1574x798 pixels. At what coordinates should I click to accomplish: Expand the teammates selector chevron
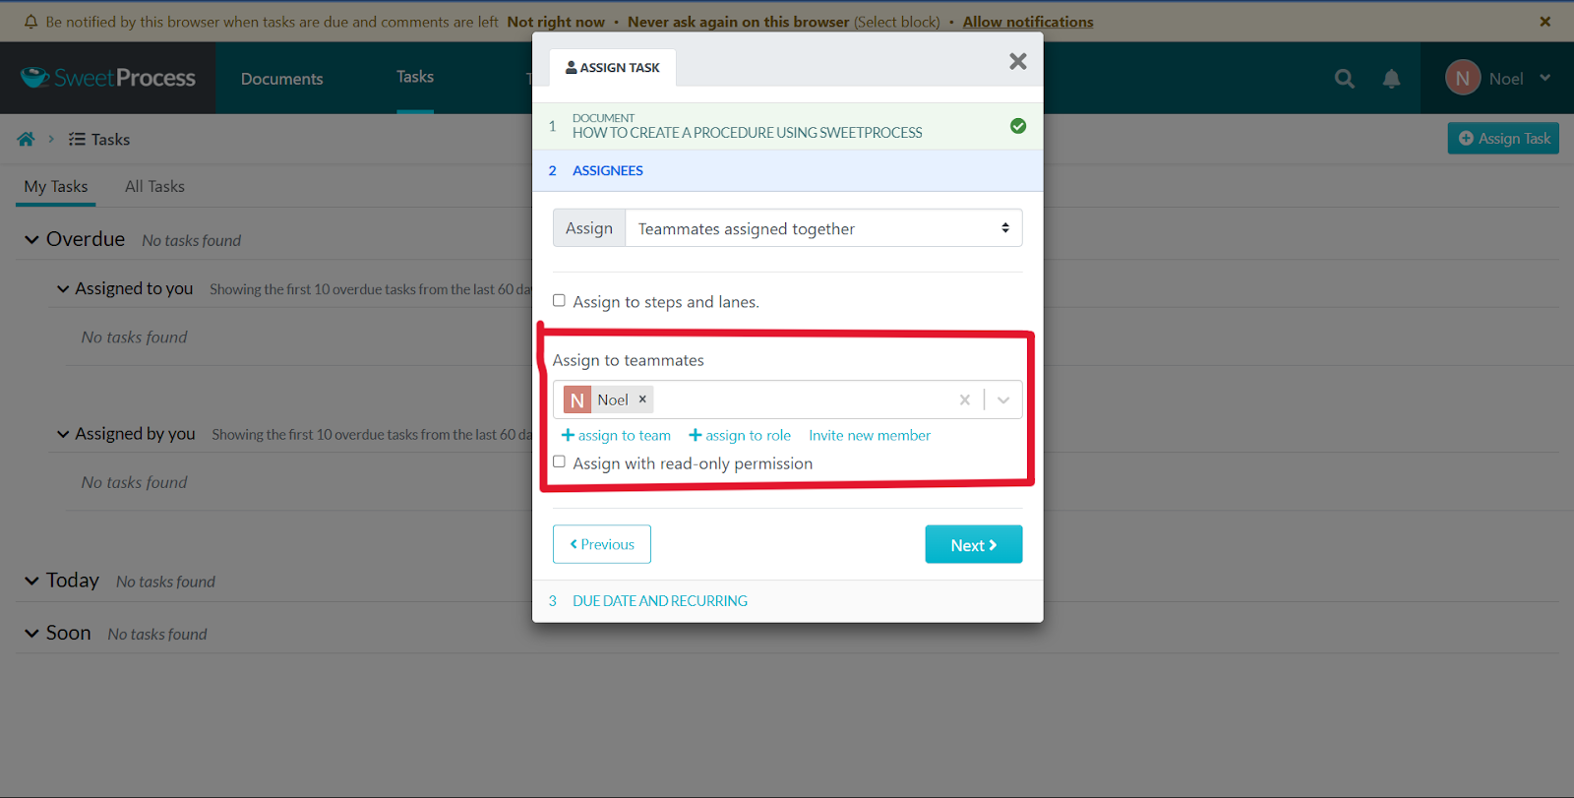[1003, 399]
